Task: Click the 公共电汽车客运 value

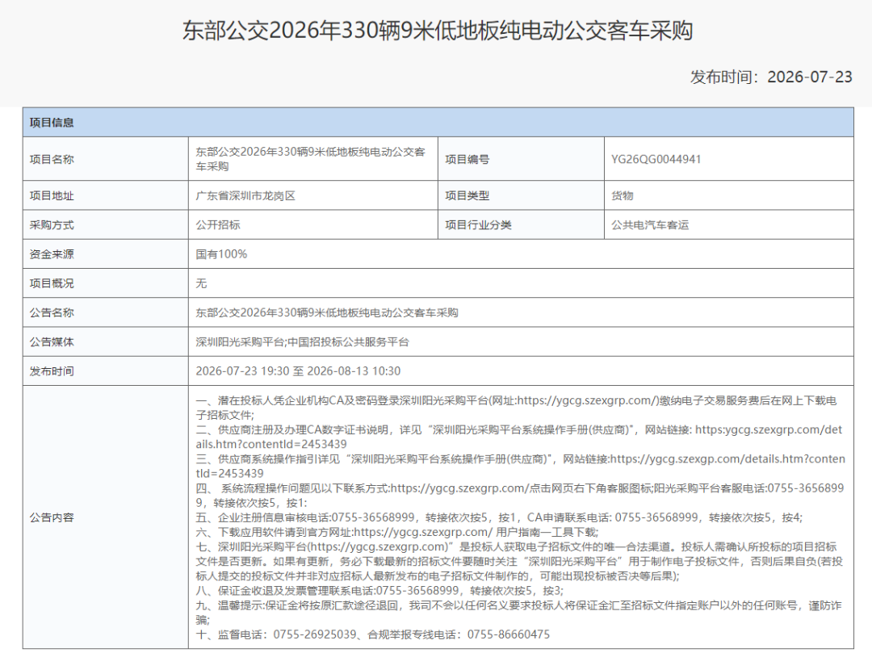Action: click(650, 224)
